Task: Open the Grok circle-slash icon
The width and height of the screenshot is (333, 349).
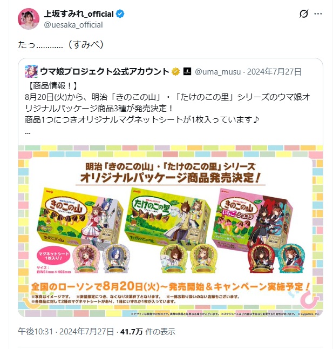Action: click(304, 14)
